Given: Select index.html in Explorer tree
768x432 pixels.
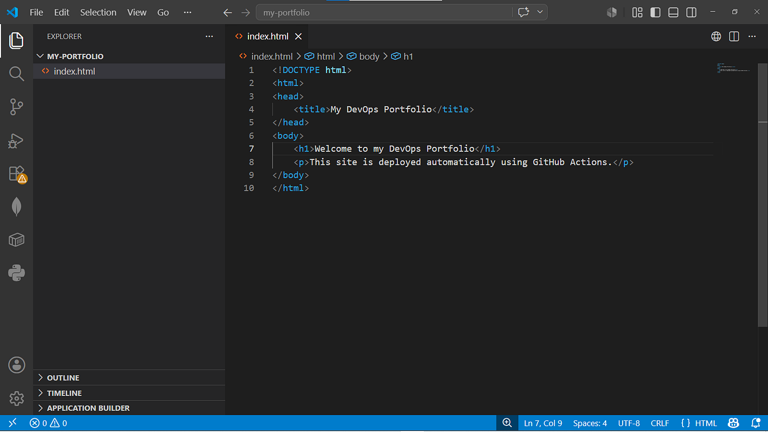Looking at the screenshot, I should pos(129,71).
